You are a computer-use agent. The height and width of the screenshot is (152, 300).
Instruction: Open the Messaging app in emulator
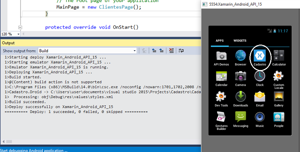pyautogui.click(x=241, y=119)
